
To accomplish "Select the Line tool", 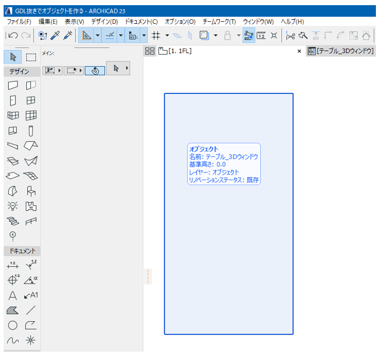I will coord(31,310).
